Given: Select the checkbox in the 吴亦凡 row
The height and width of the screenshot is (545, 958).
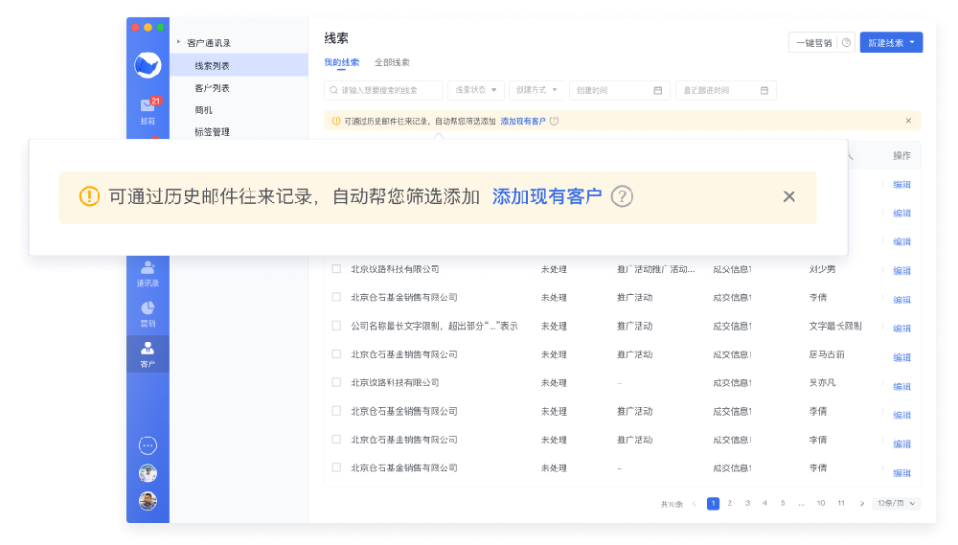Looking at the screenshot, I should point(336,382).
